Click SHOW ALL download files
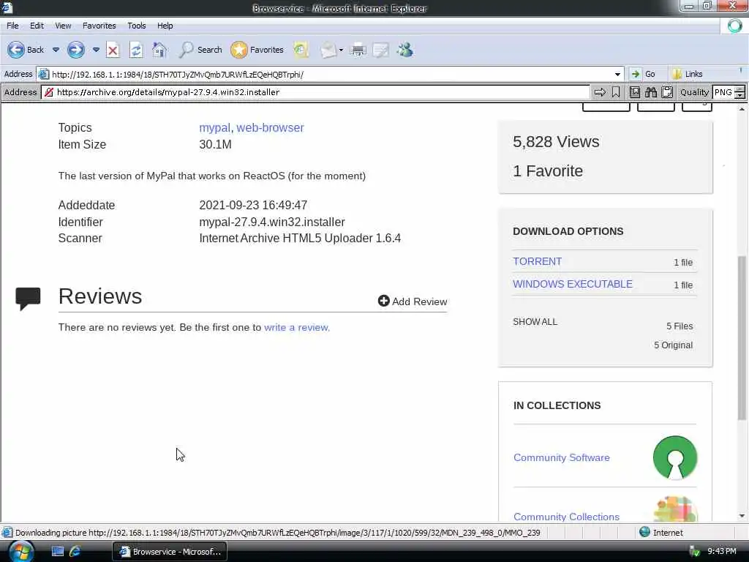The image size is (749, 562). click(x=535, y=322)
